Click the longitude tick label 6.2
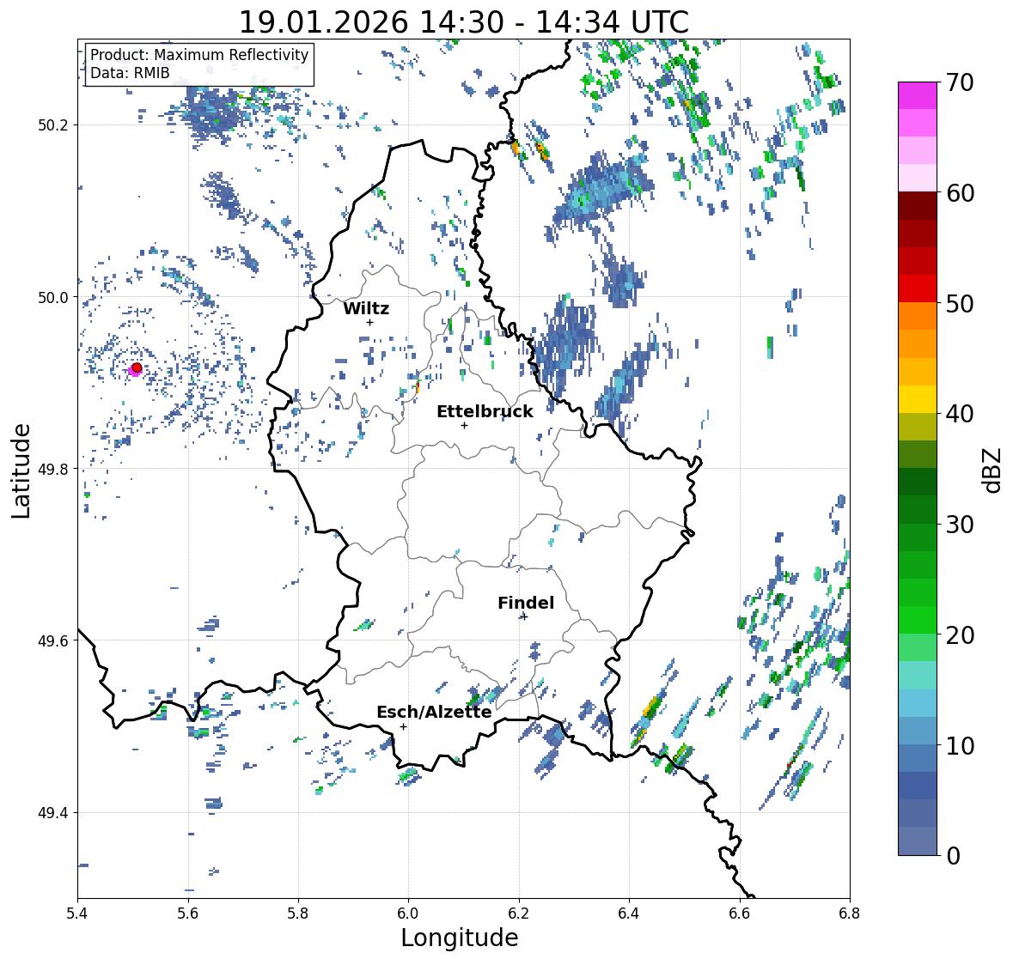1013x959 pixels. (519, 913)
